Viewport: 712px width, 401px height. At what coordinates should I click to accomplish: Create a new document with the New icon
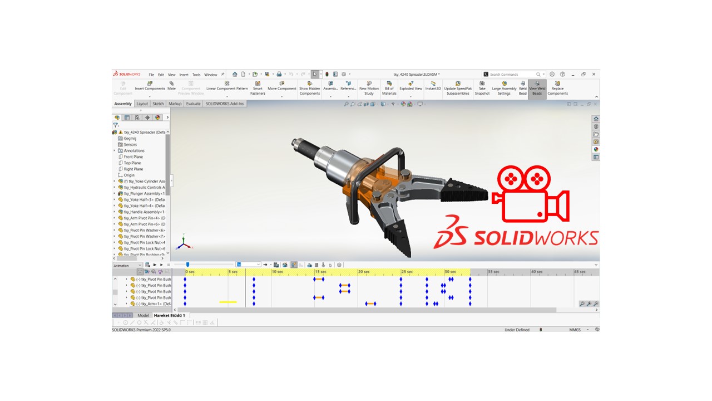pyautogui.click(x=243, y=74)
